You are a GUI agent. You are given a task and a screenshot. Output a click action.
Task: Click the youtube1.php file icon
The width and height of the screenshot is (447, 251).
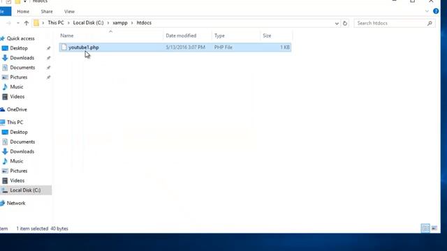pos(64,47)
